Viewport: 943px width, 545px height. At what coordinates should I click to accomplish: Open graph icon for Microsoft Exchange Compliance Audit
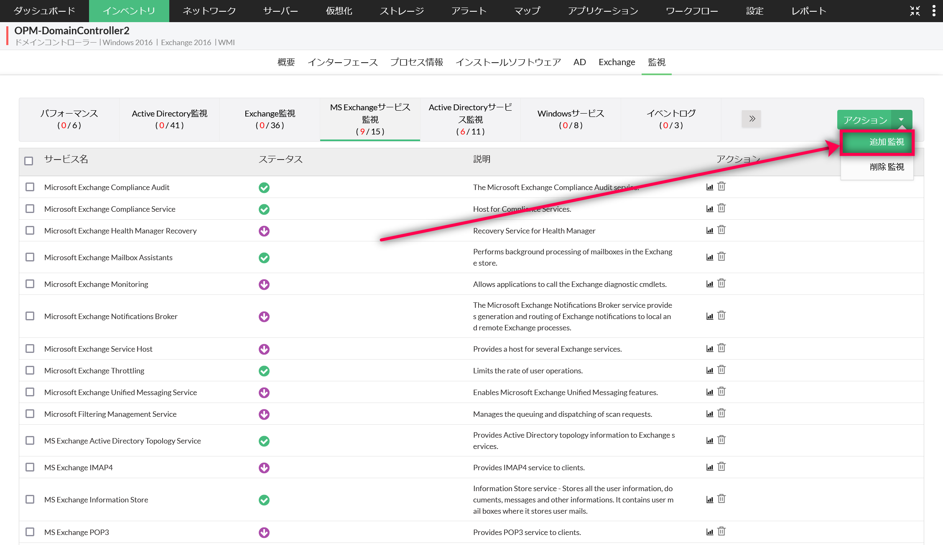tap(709, 187)
